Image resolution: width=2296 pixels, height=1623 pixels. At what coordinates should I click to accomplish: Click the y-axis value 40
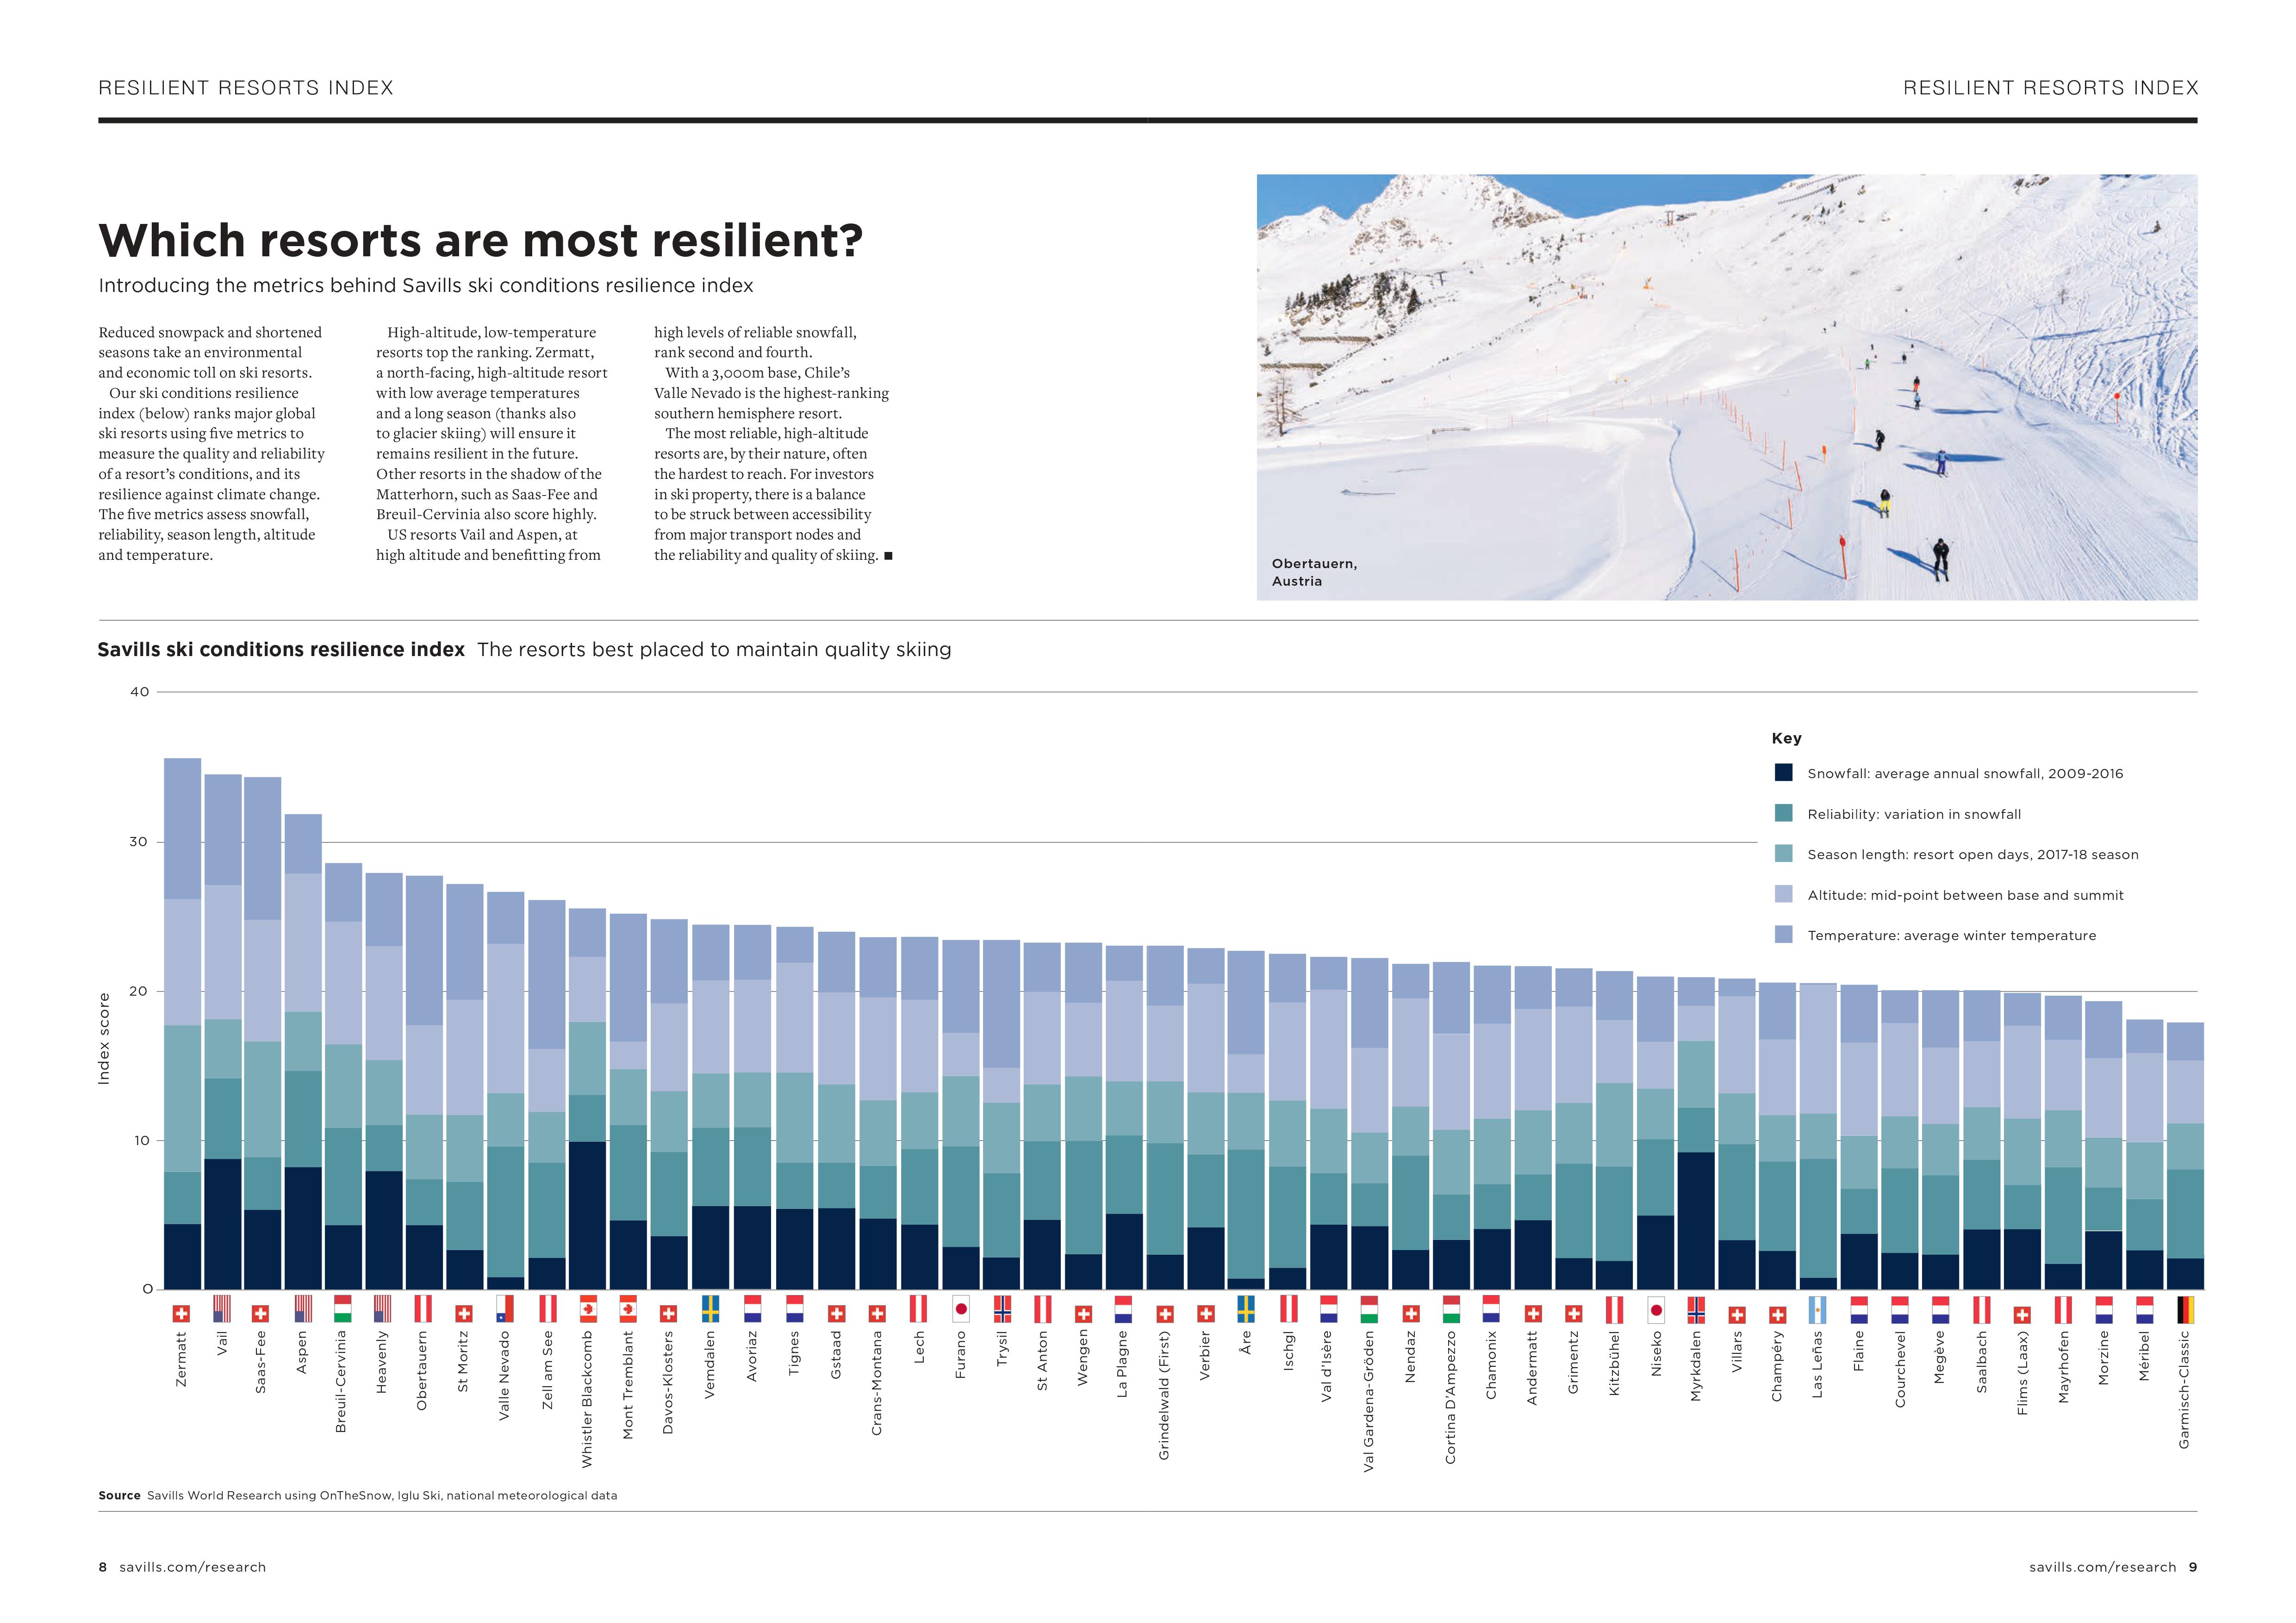tap(140, 692)
